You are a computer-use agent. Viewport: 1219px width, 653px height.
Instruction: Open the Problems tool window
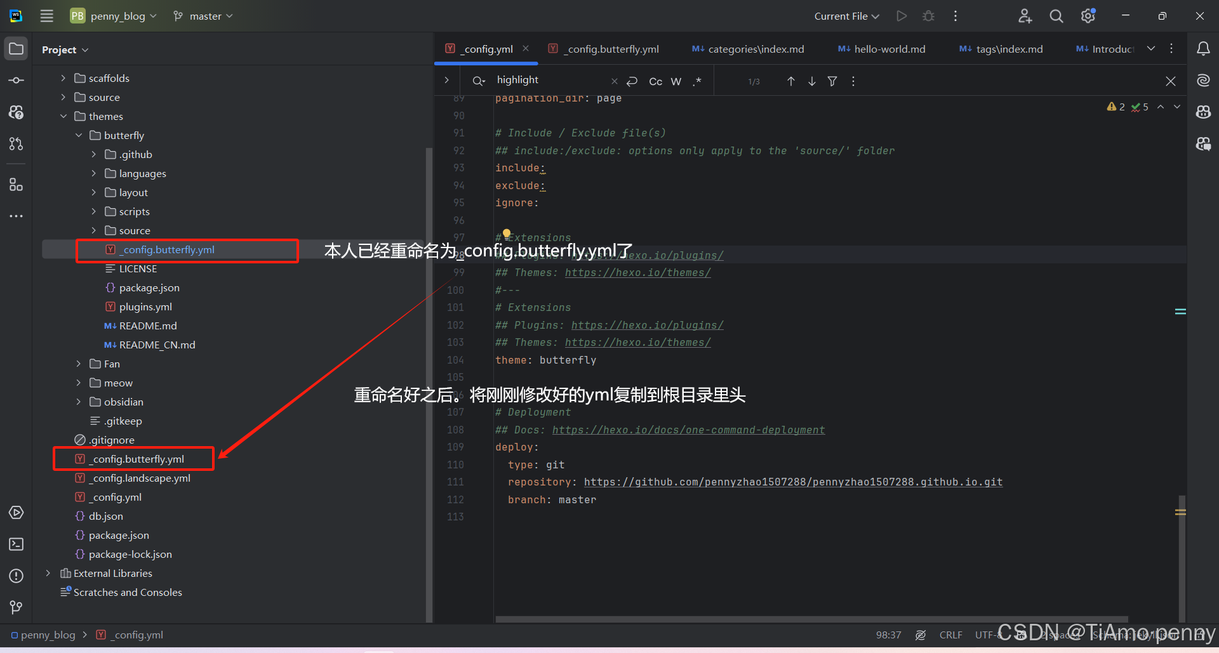(x=16, y=576)
